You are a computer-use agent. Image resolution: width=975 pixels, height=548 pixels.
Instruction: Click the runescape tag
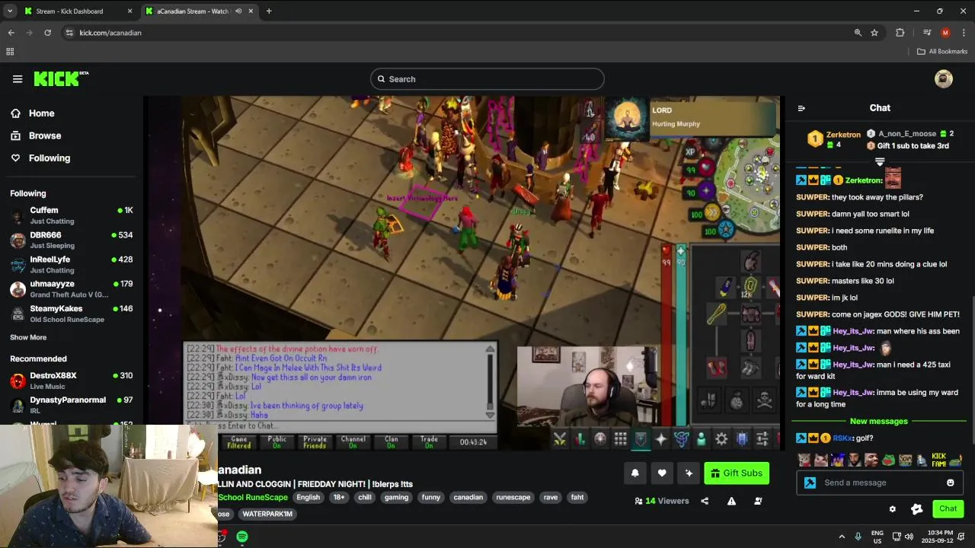click(513, 497)
